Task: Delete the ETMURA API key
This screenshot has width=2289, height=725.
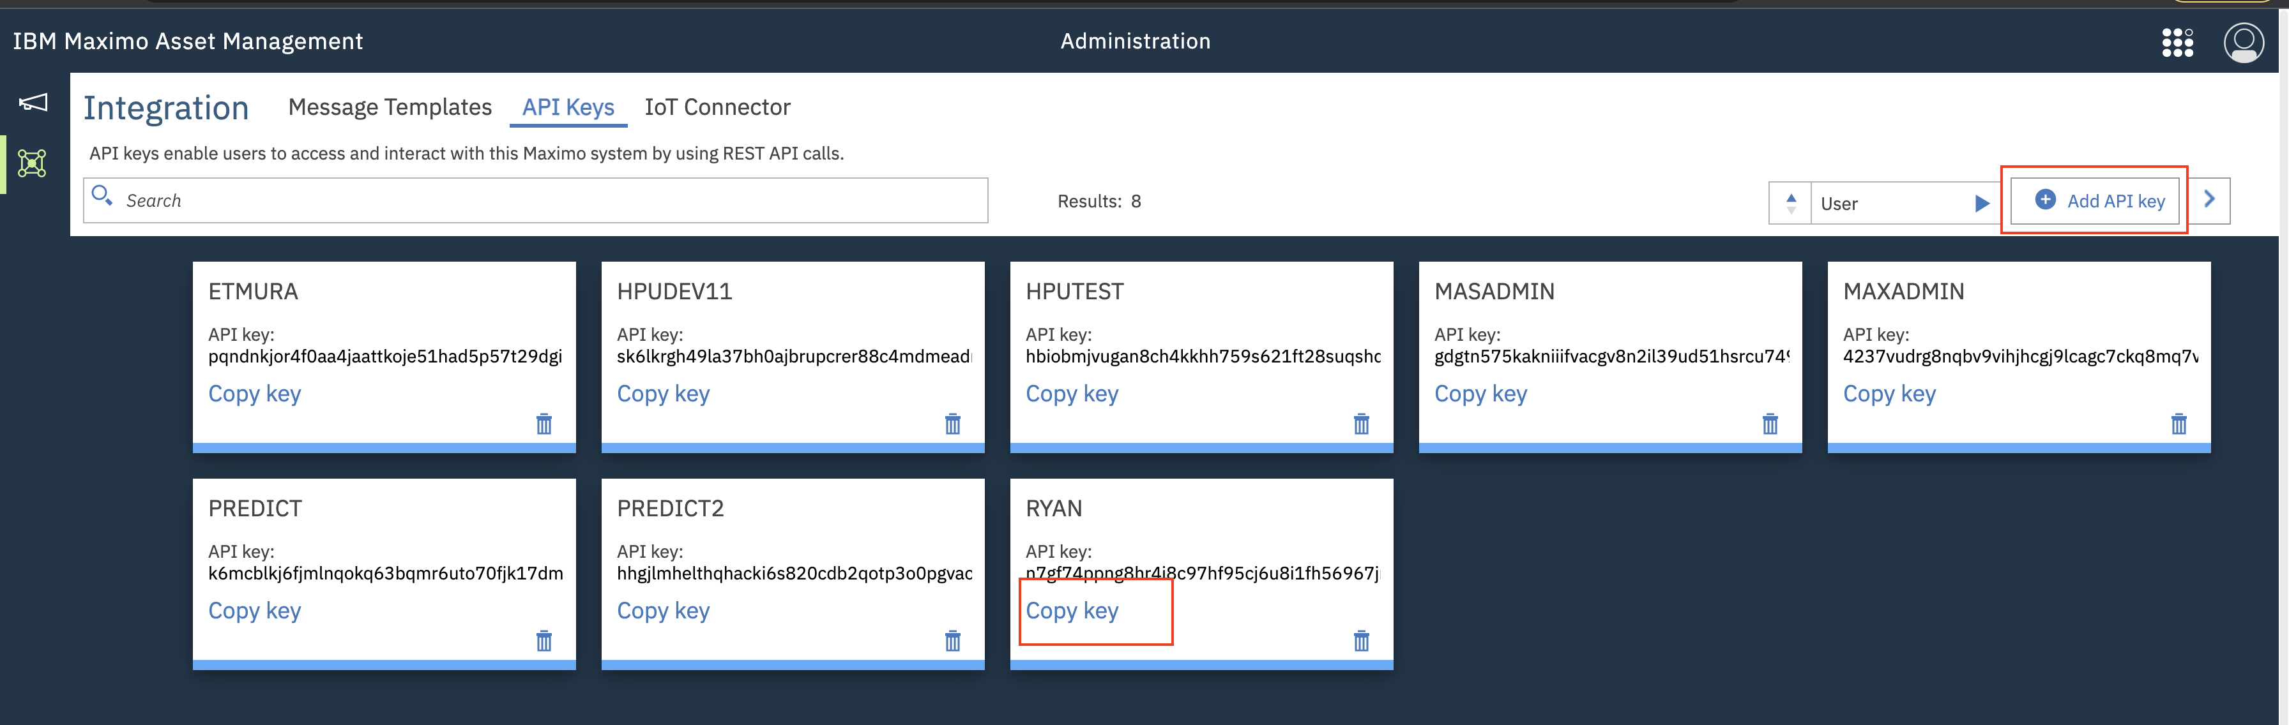Action: coord(544,424)
